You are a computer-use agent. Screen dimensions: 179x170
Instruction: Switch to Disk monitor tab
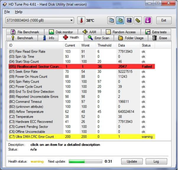[x=61, y=32]
